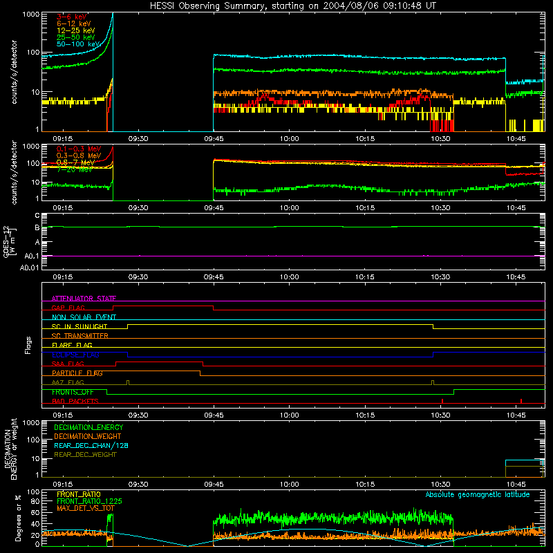Select the NON_SOLAR_EVENT flag label
553x553 pixels.
(x=84, y=317)
